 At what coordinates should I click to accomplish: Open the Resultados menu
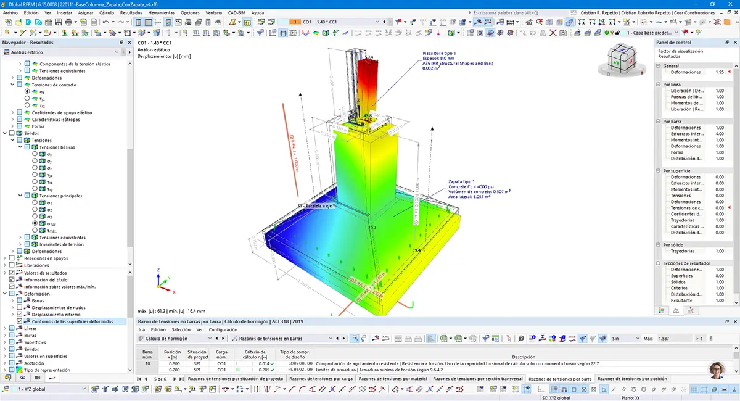click(x=131, y=12)
